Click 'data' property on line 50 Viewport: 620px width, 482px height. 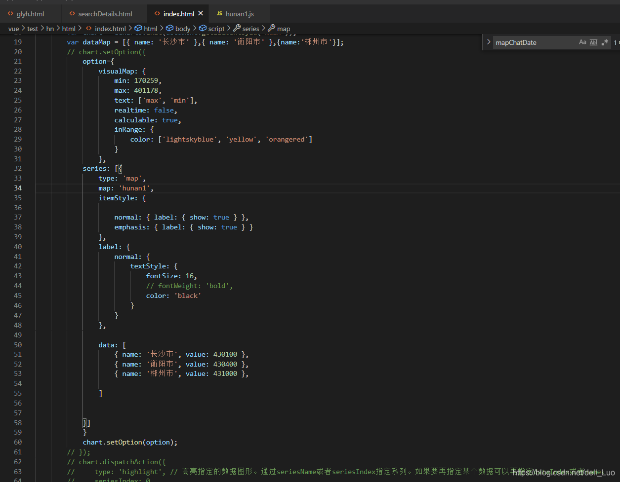[106, 344]
